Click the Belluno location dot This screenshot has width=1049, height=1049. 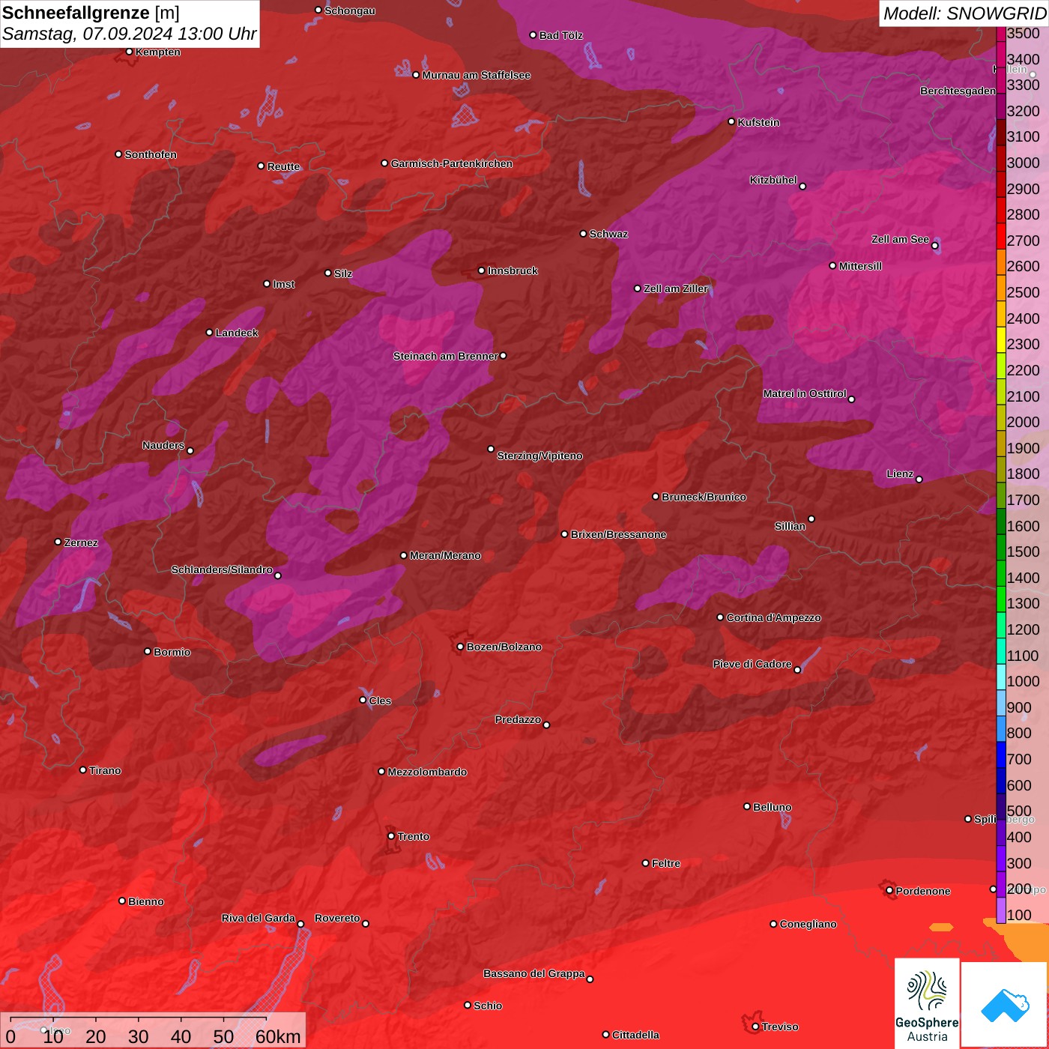click(747, 806)
